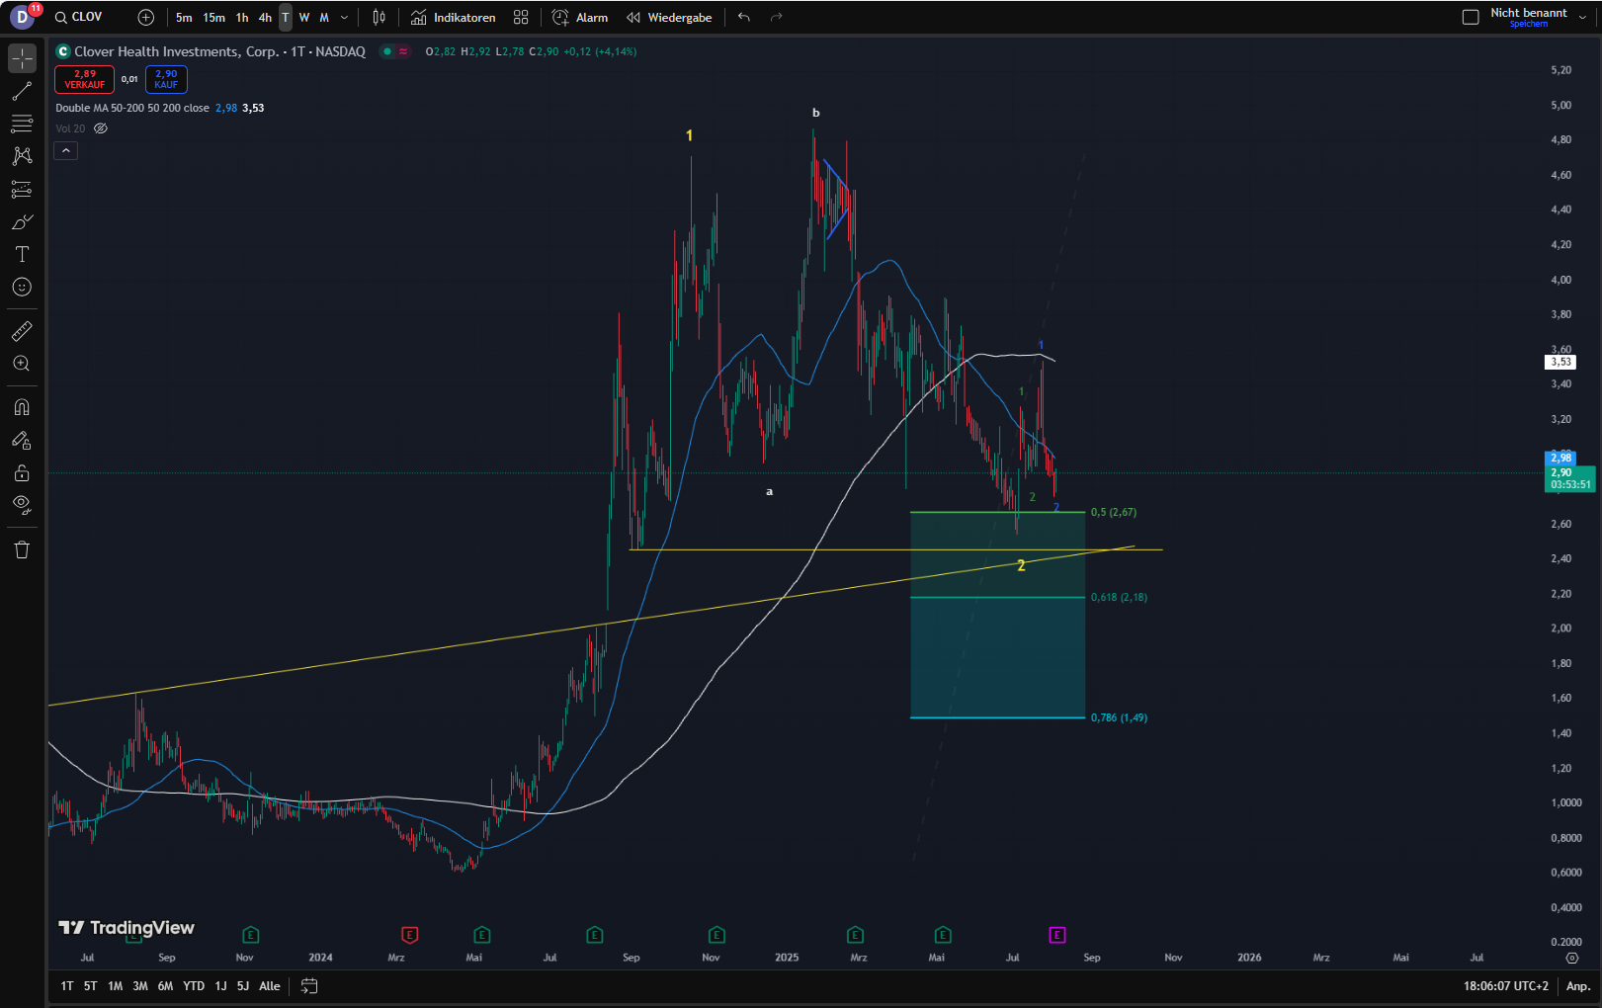Collapse the indicator legend arrow
The width and height of the screenshot is (1602, 1008).
coord(65,151)
